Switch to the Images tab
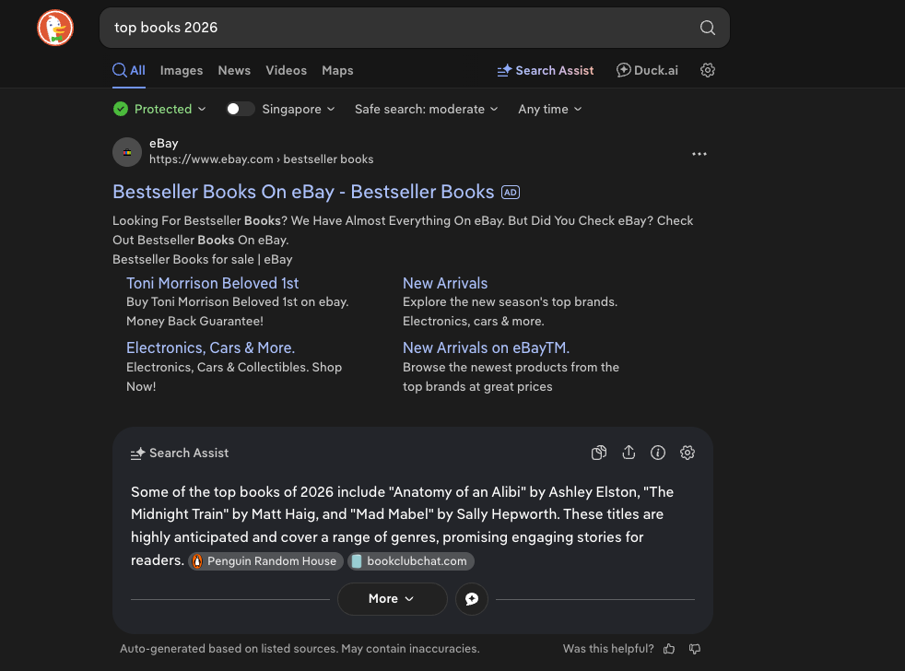The height and width of the screenshot is (671, 905). (x=182, y=70)
